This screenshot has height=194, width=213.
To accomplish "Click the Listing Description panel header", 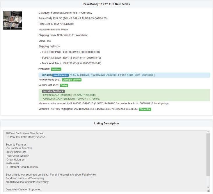I will pyautogui.click(x=106, y=123).
